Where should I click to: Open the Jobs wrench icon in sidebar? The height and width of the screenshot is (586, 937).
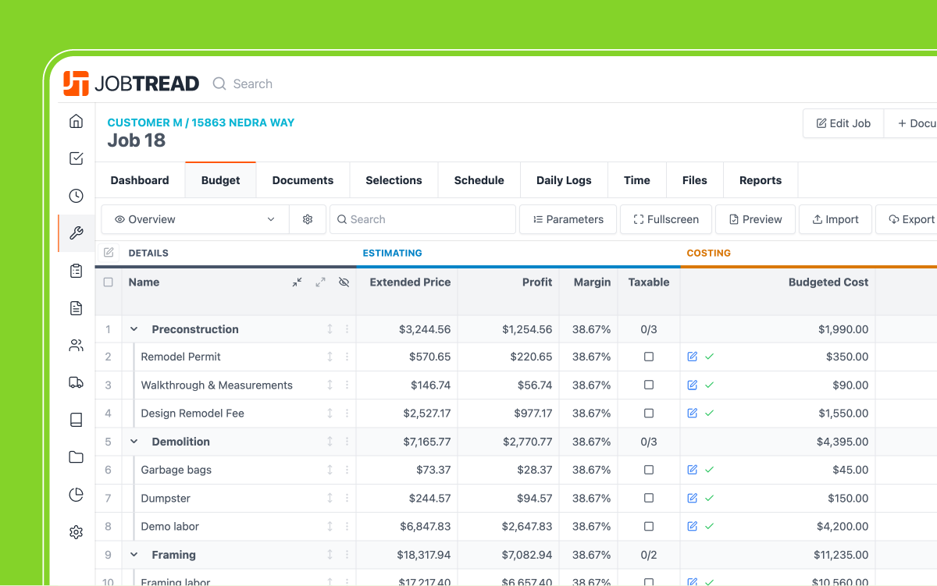click(x=76, y=233)
